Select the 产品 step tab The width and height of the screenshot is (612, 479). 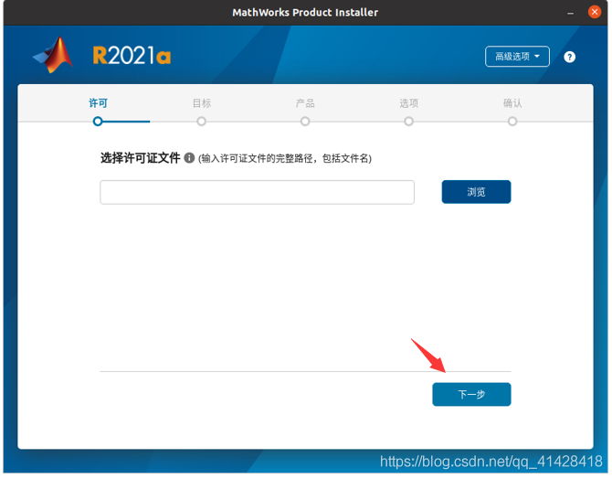click(305, 103)
